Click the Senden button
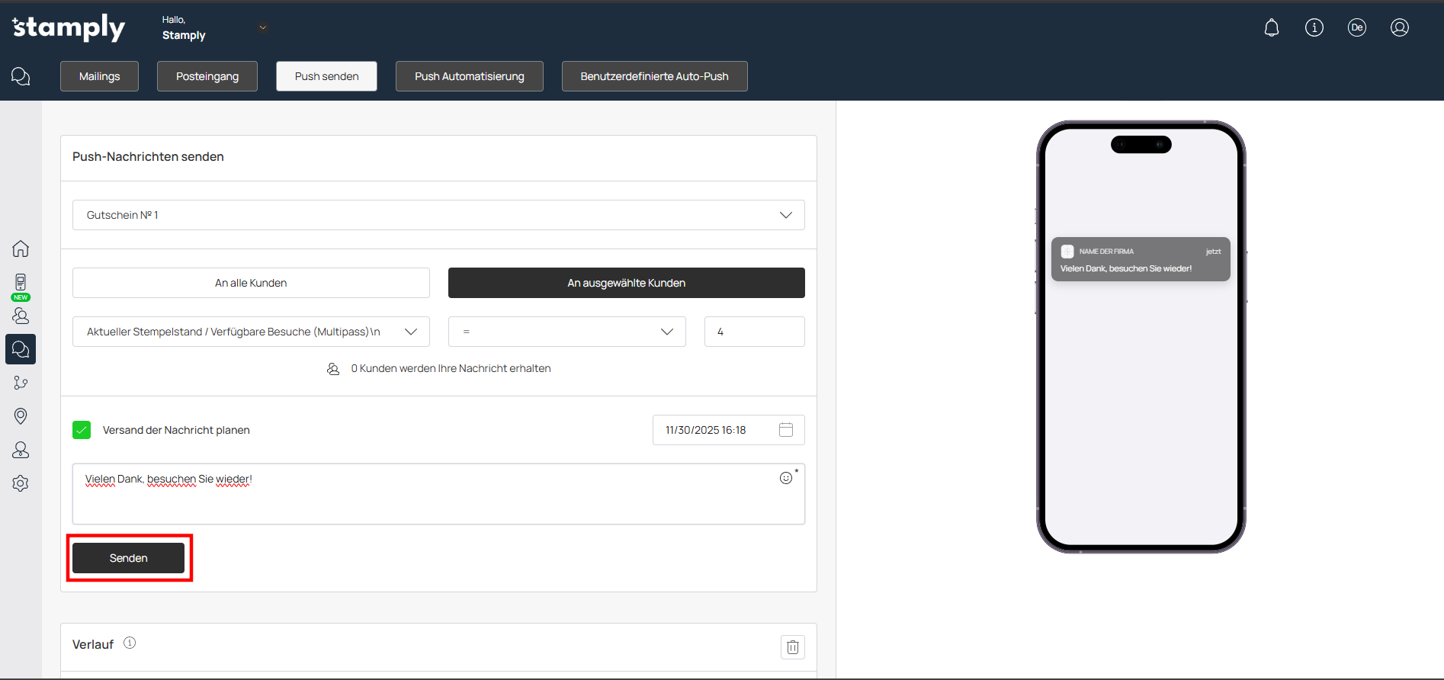Image resolution: width=1444 pixels, height=680 pixels. click(128, 558)
